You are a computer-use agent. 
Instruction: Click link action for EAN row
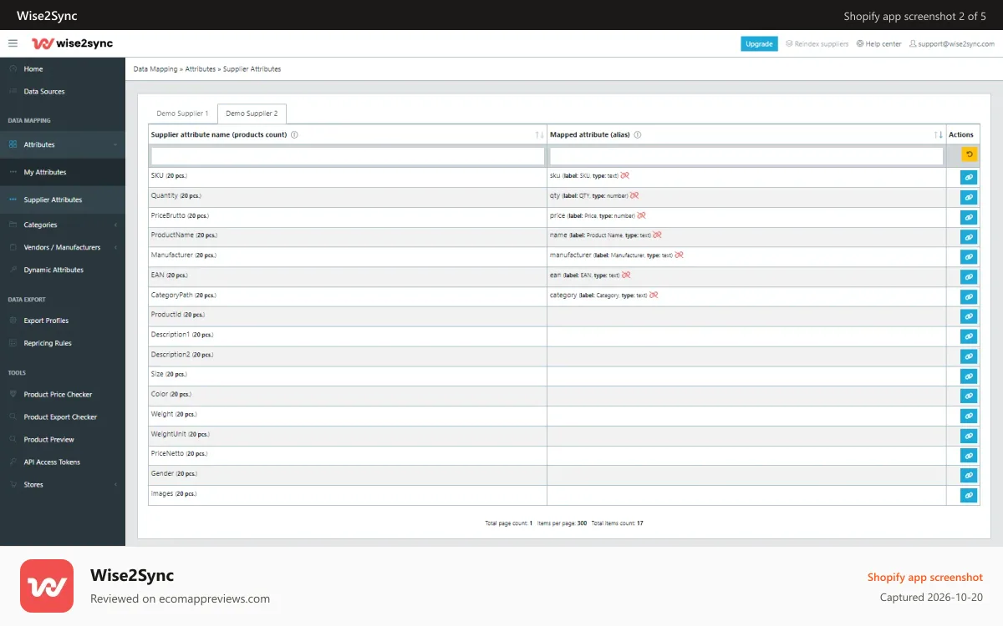(x=969, y=276)
